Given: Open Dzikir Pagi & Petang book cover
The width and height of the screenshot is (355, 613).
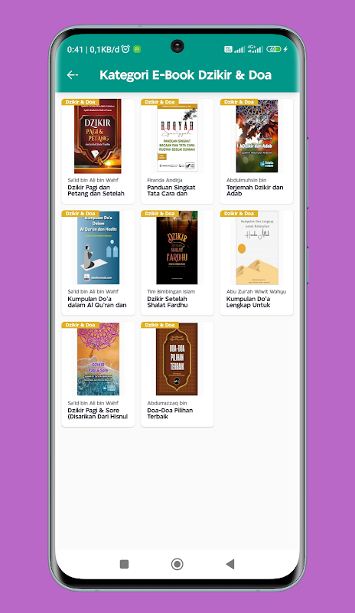Looking at the screenshot, I should (98, 136).
